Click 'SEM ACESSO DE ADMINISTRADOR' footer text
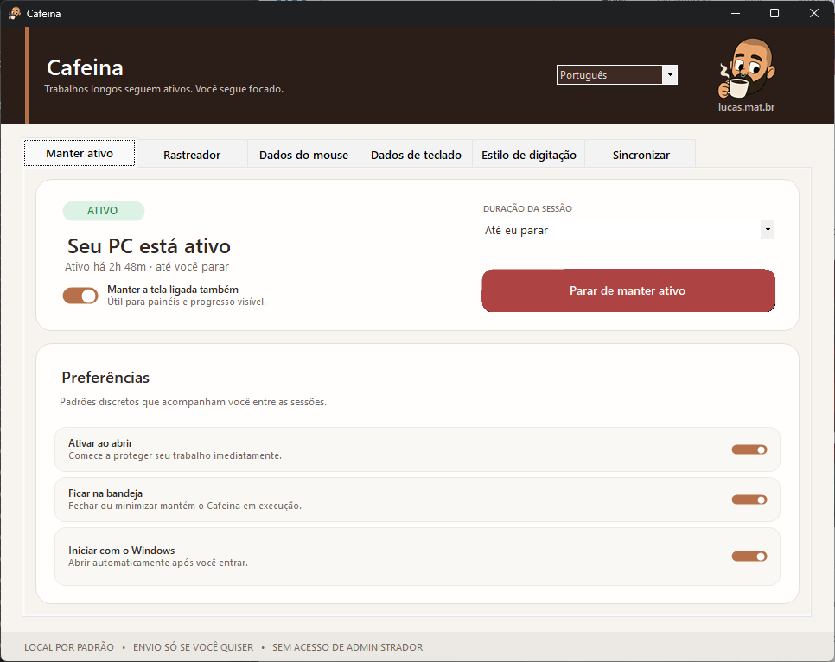 [x=347, y=647]
